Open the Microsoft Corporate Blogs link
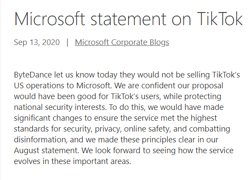The image size is (251, 180). [x=122, y=42]
